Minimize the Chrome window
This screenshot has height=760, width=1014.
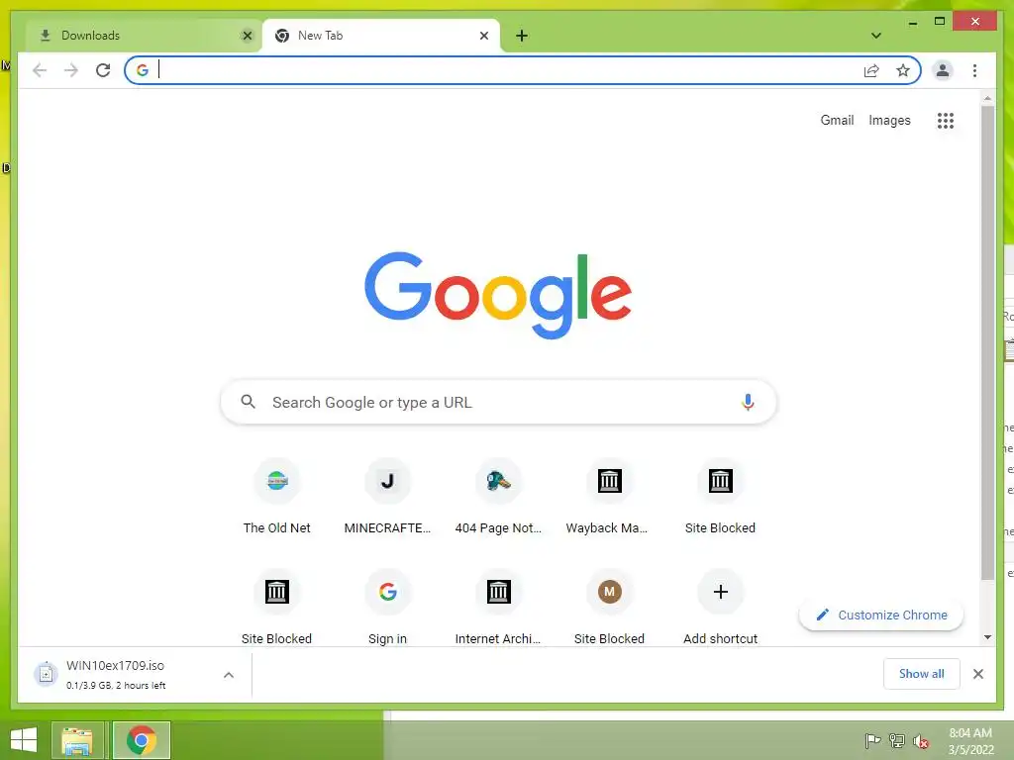click(912, 22)
